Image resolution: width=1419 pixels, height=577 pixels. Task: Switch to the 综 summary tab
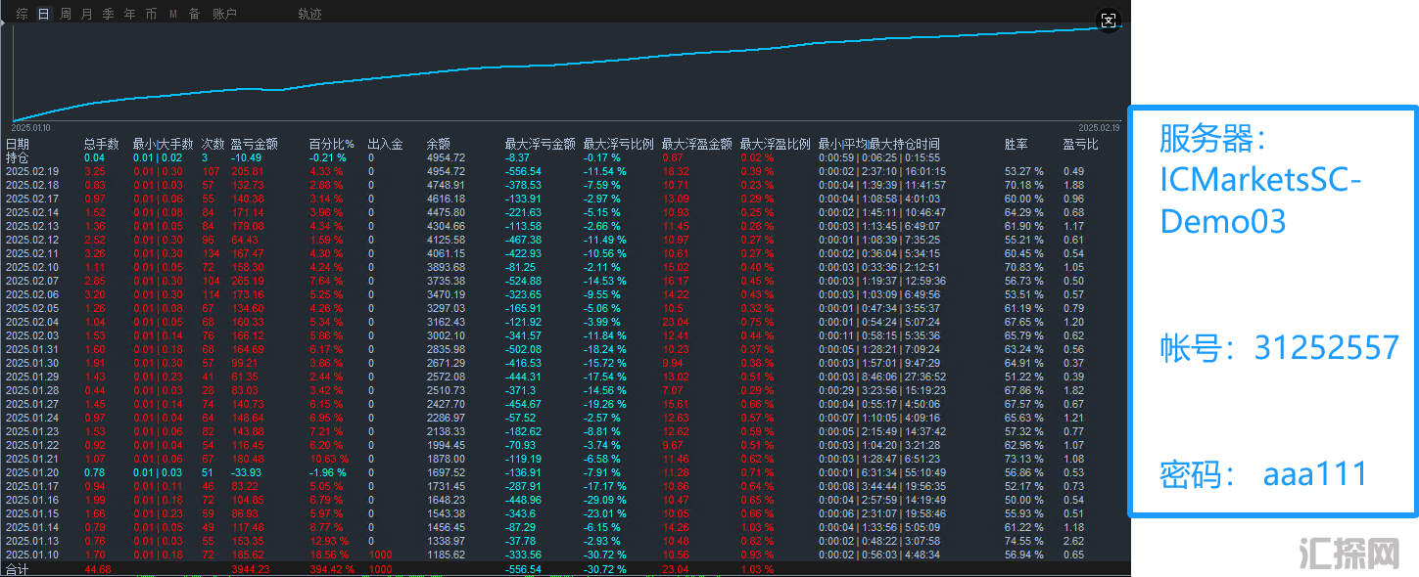tap(23, 14)
